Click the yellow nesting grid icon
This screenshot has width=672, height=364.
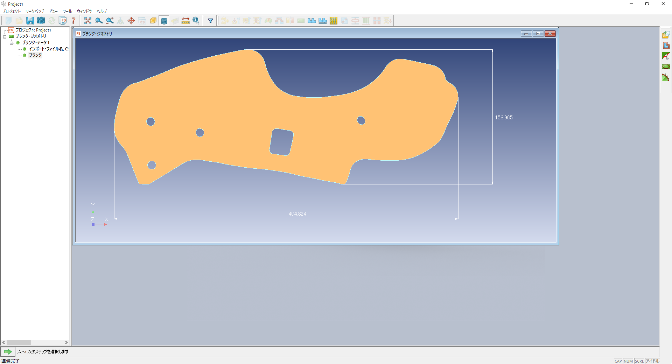334,21
